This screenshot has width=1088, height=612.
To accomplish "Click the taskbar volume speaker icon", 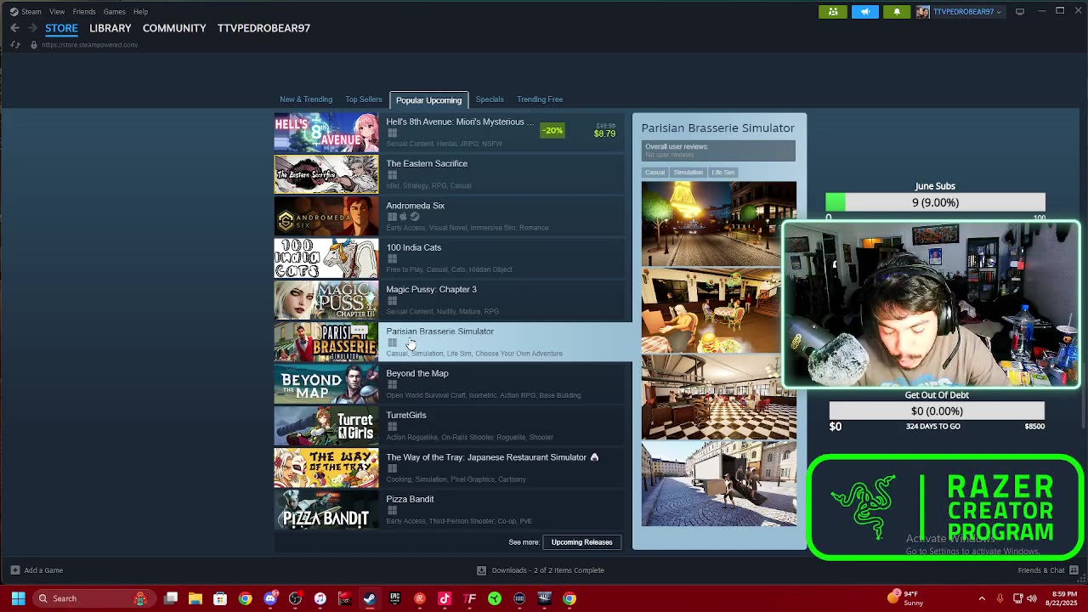I will pos(1032,598).
